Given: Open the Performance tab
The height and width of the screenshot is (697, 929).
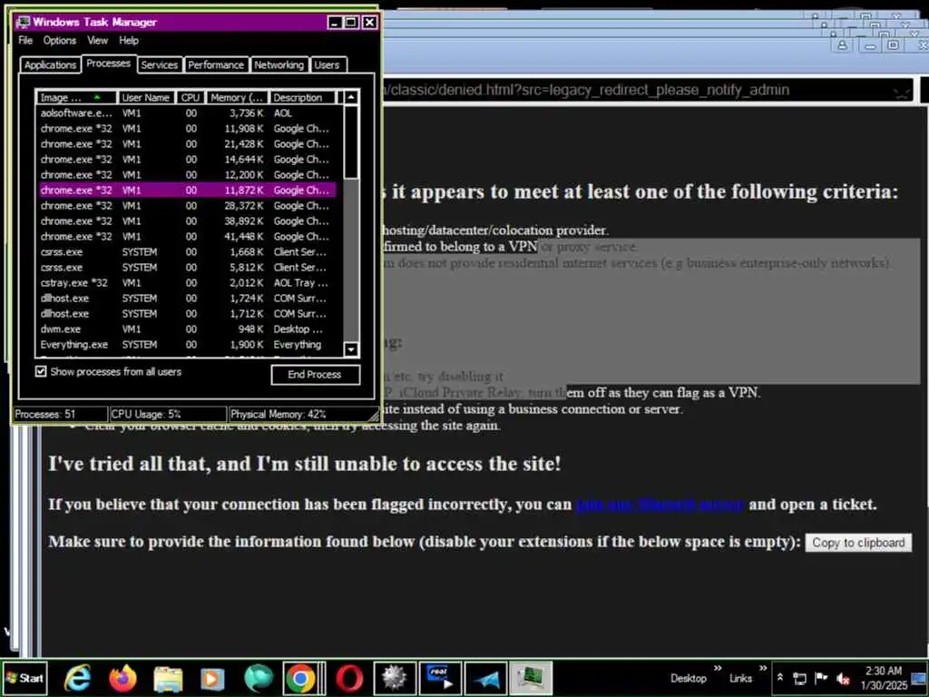Looking at the screenshot, I should pos(216,64).
